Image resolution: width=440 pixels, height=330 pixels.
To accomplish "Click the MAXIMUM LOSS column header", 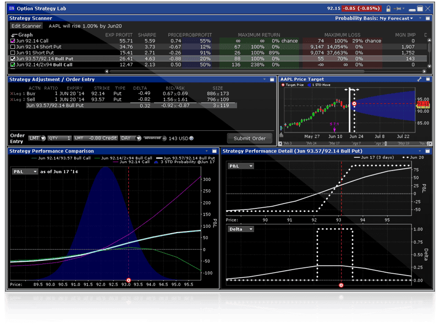I will 342,35.
